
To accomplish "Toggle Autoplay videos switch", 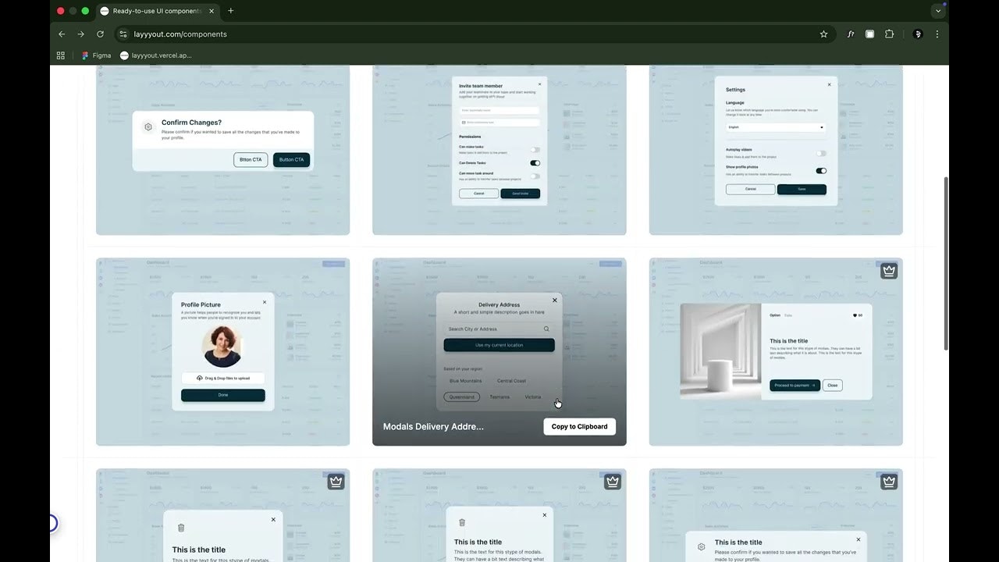I will (821, 154).
